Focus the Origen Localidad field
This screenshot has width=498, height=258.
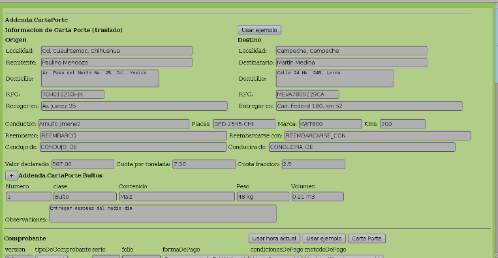(117, 51)
